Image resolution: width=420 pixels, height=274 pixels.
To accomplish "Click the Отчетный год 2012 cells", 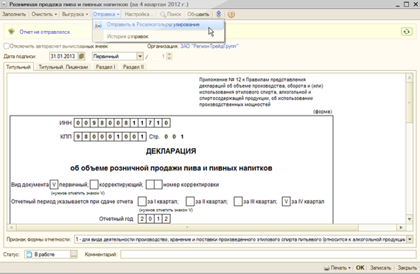I will 154,219.
